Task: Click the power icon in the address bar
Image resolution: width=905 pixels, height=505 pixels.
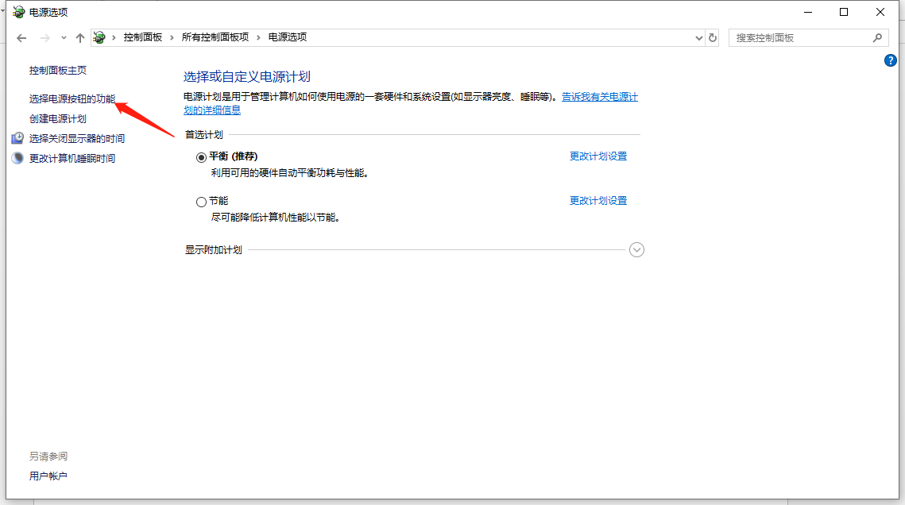Action: [99, 37]
